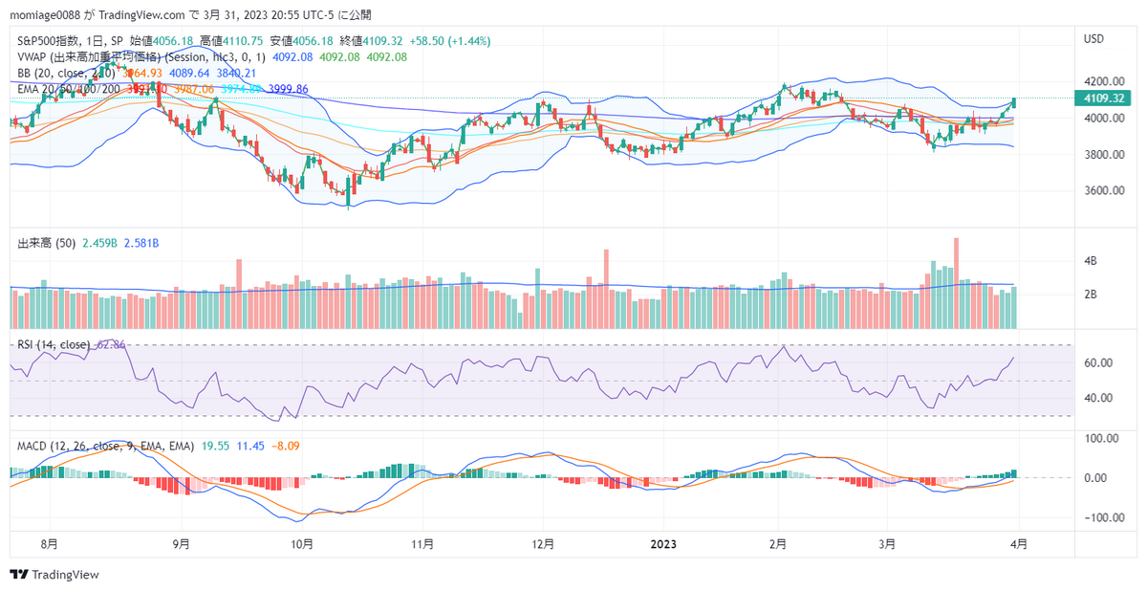The image size is (1147, 591).
Task: Click the 10月 label on time axis
Action: (x=302, y=543)
